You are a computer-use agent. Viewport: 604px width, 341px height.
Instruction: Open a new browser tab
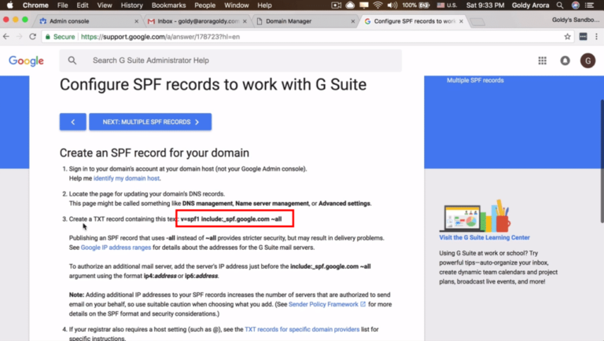(477, 22)
